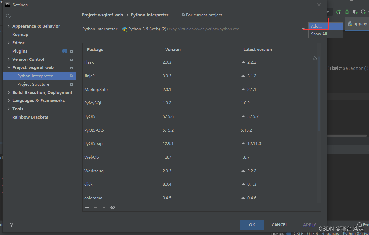Viewport: 369px width, 235px height.
Task: Click the project-level icon beside Project Structure
Action: [x=71, y=84]
